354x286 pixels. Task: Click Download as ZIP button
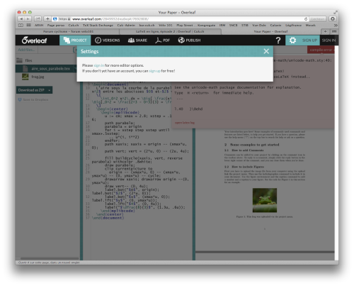click(x=31, y=90)
